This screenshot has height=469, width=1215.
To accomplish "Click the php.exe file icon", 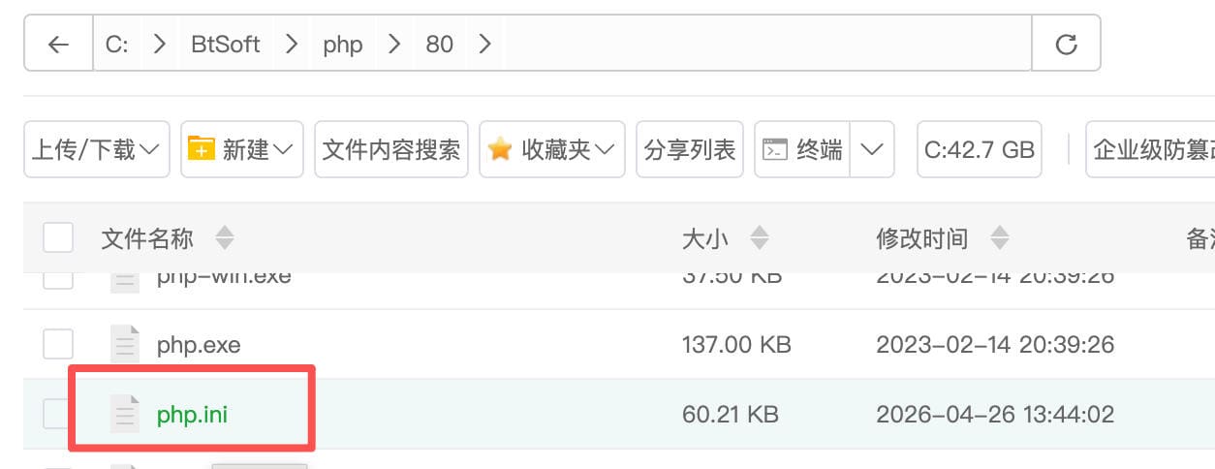I will (126, 345).
